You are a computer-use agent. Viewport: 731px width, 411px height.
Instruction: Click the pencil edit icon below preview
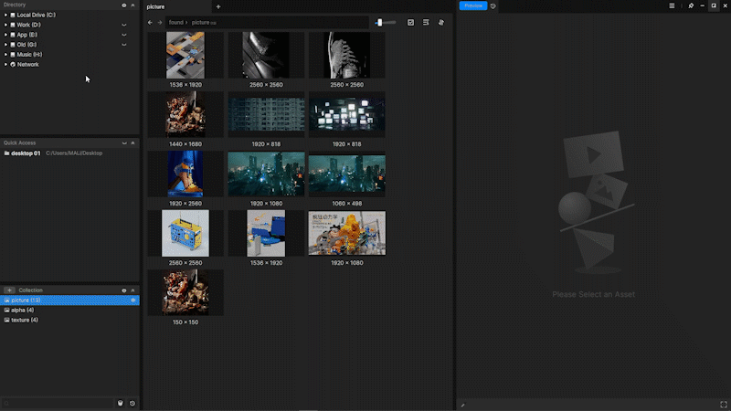point(462,406)
